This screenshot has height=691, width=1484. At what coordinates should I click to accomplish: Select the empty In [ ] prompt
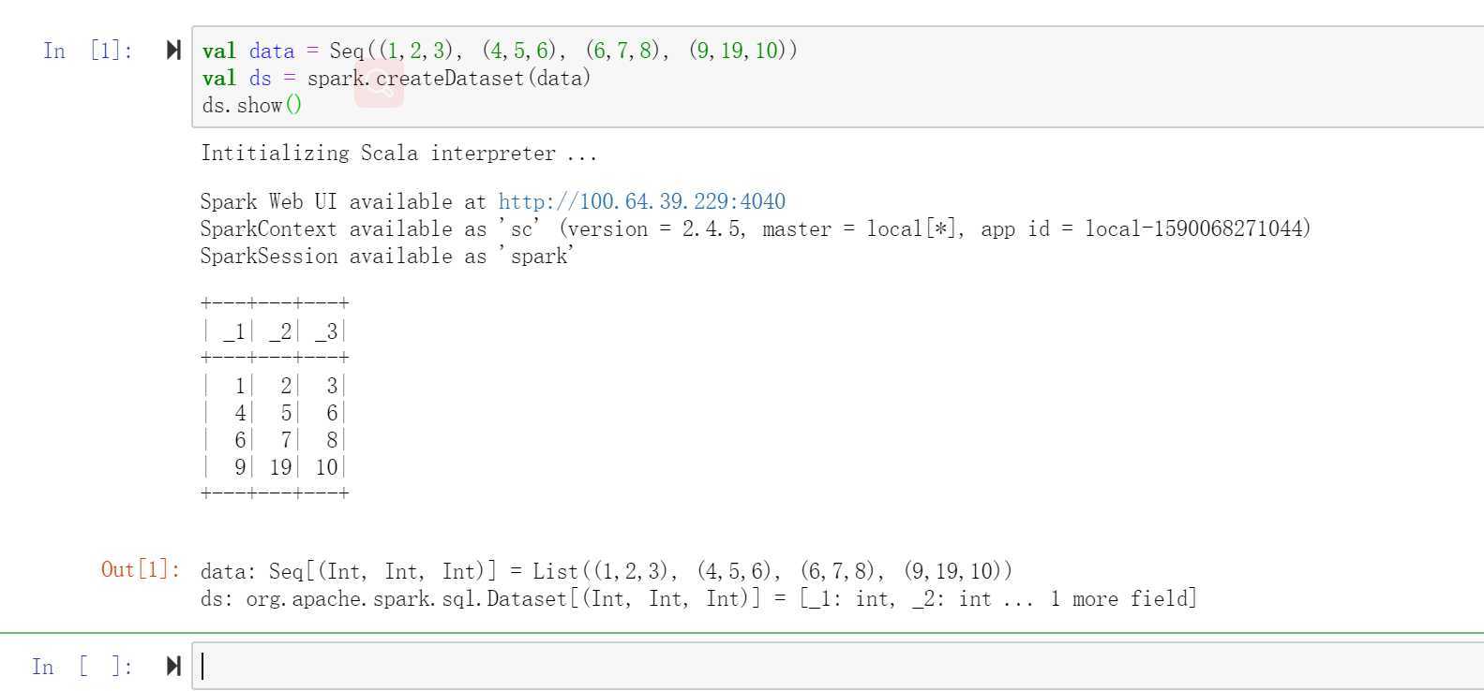[x=82, y=667]
